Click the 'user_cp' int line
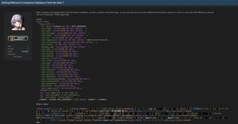This screenshot has height=124, width=238. 52,58
